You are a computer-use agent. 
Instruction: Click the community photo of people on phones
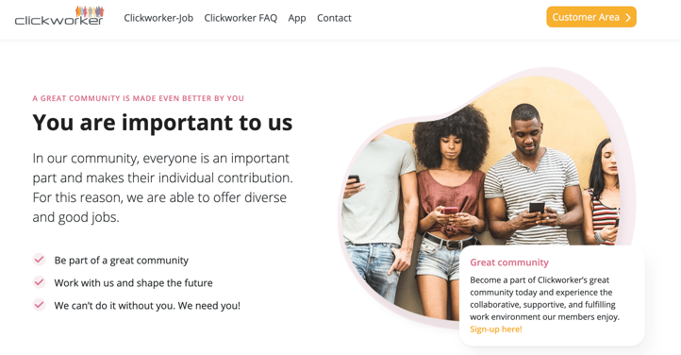483,195
